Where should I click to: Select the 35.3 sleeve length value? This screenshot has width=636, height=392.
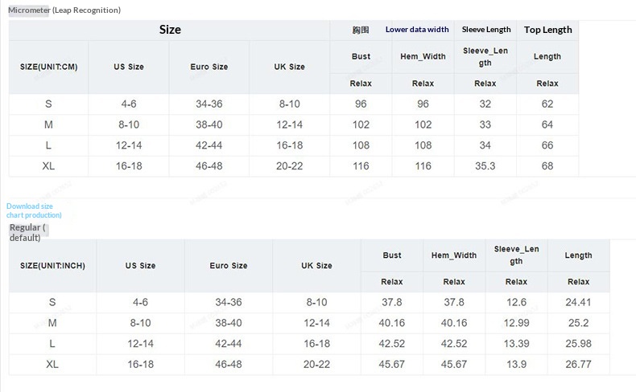pos(485,165)
